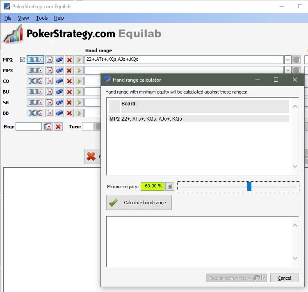
Task: Click green arrow on BB row
Action: (79, 113)
